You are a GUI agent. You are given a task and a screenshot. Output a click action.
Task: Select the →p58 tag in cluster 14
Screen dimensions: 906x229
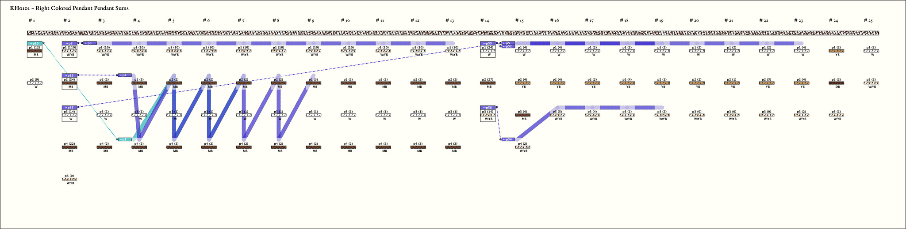click(488, 107)
